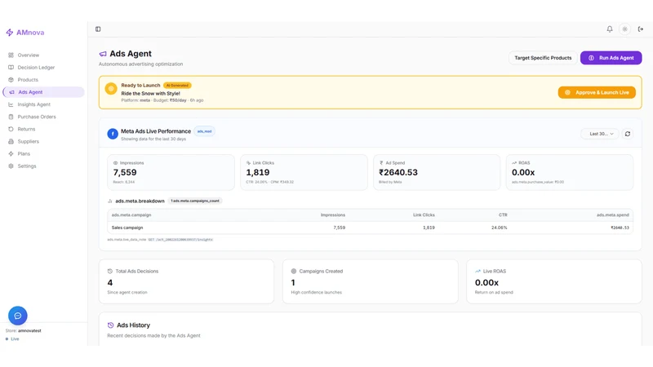Click ads.meta.spend column header
This screenshot has height=367, width=653.
(x=613, y=215)
